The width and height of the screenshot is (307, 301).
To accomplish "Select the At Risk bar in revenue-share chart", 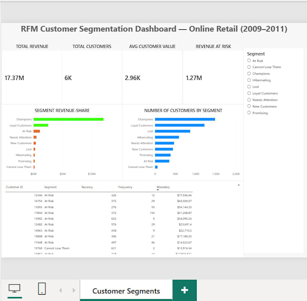I will (x=37, y=131).
